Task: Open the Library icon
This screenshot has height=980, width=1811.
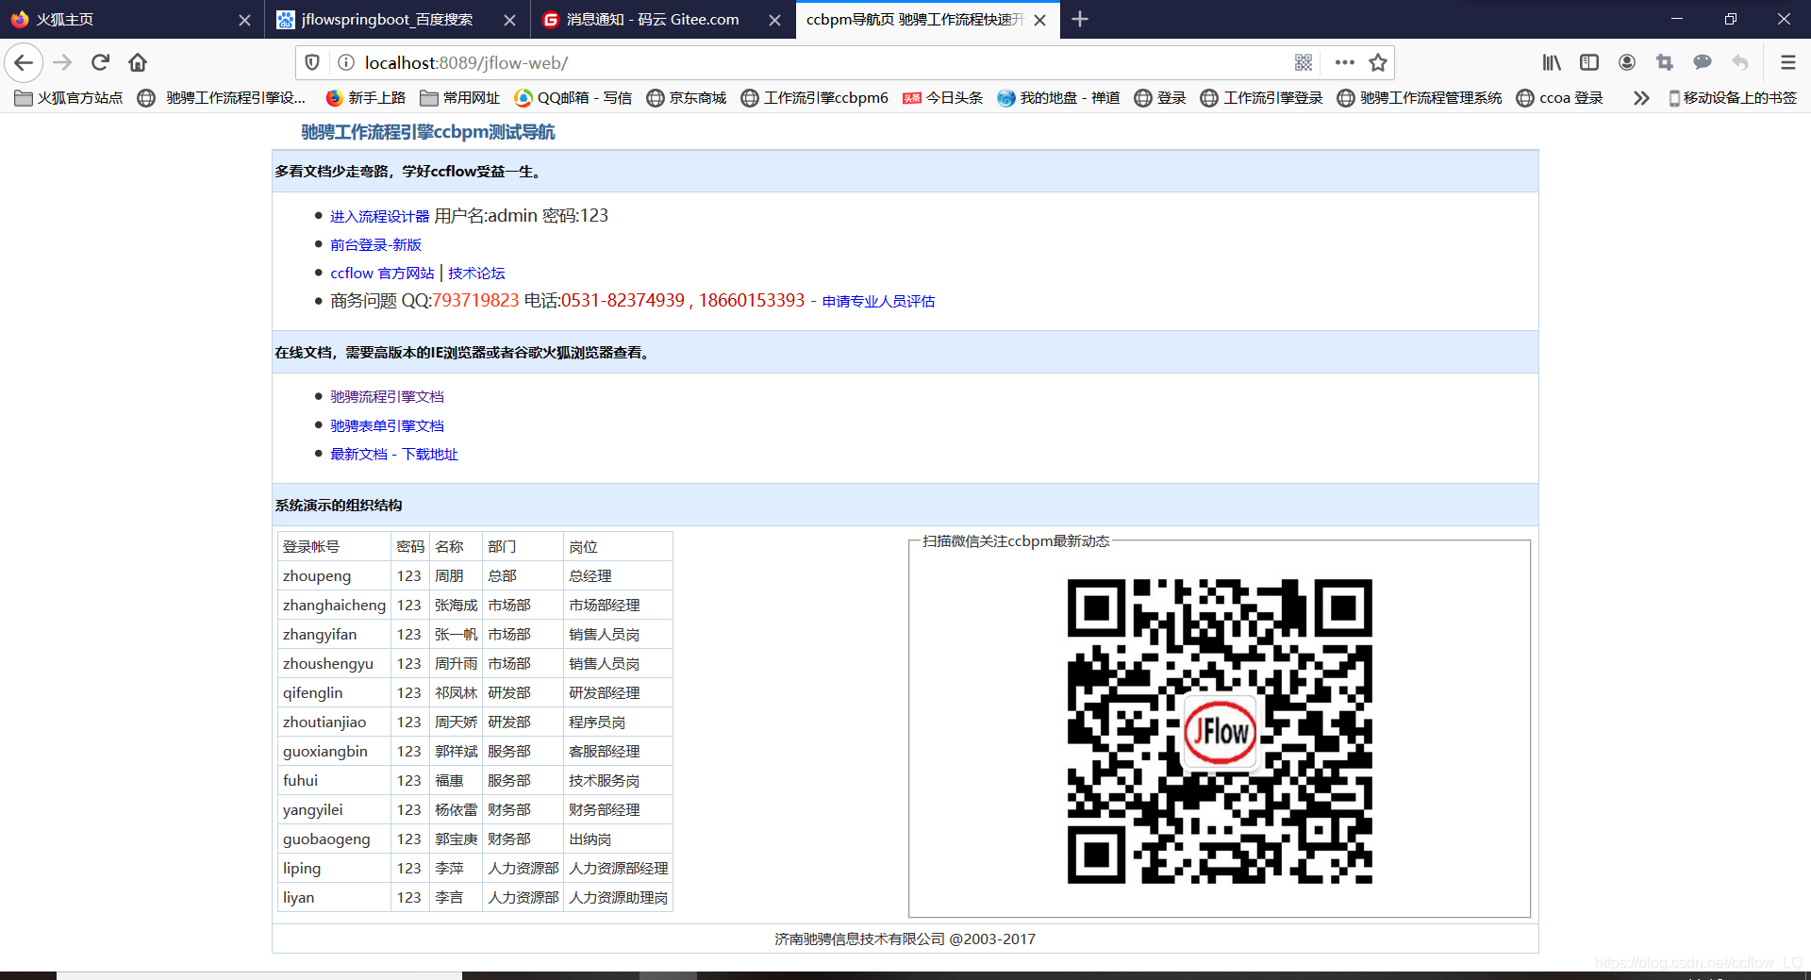Action: pos(1552,63)
